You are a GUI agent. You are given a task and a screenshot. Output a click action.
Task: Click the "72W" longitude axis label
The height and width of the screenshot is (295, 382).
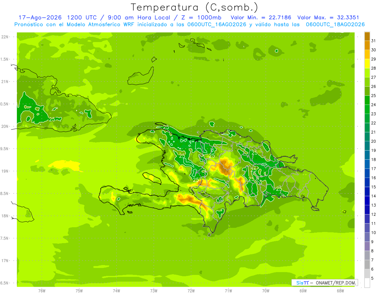click(x=191, y=291)
